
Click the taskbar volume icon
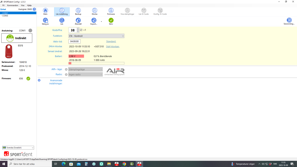(x=263, y=164)
